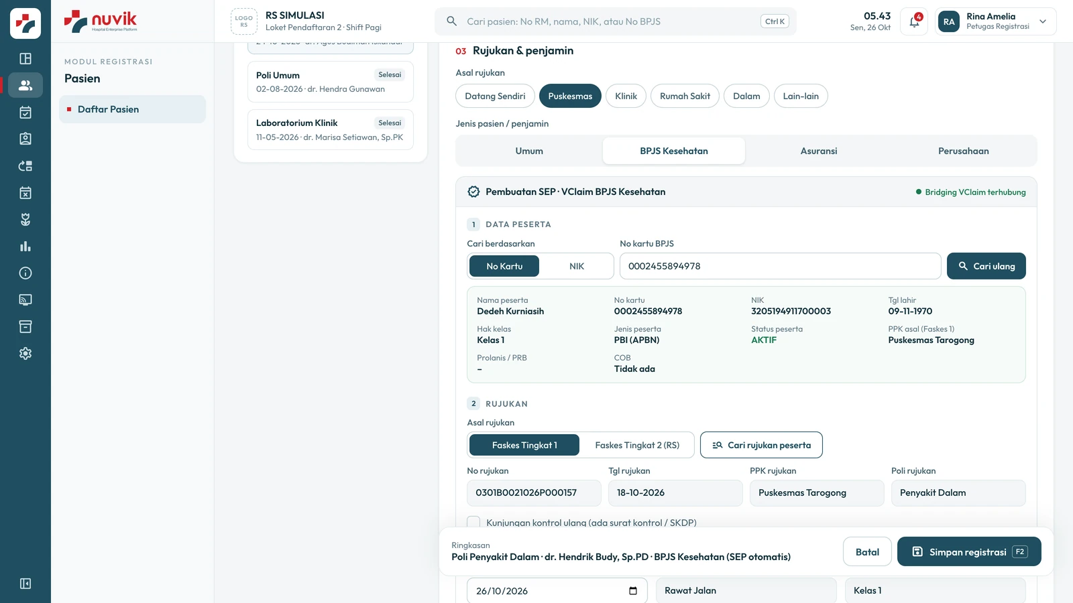The height and width of the screenshot is (603, 1073).
Task: Select Klinik referral origin chip
Action: (626, 96)
